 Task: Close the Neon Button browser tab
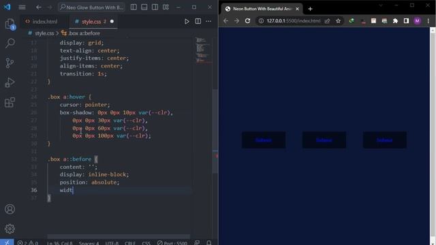point(297,9)
